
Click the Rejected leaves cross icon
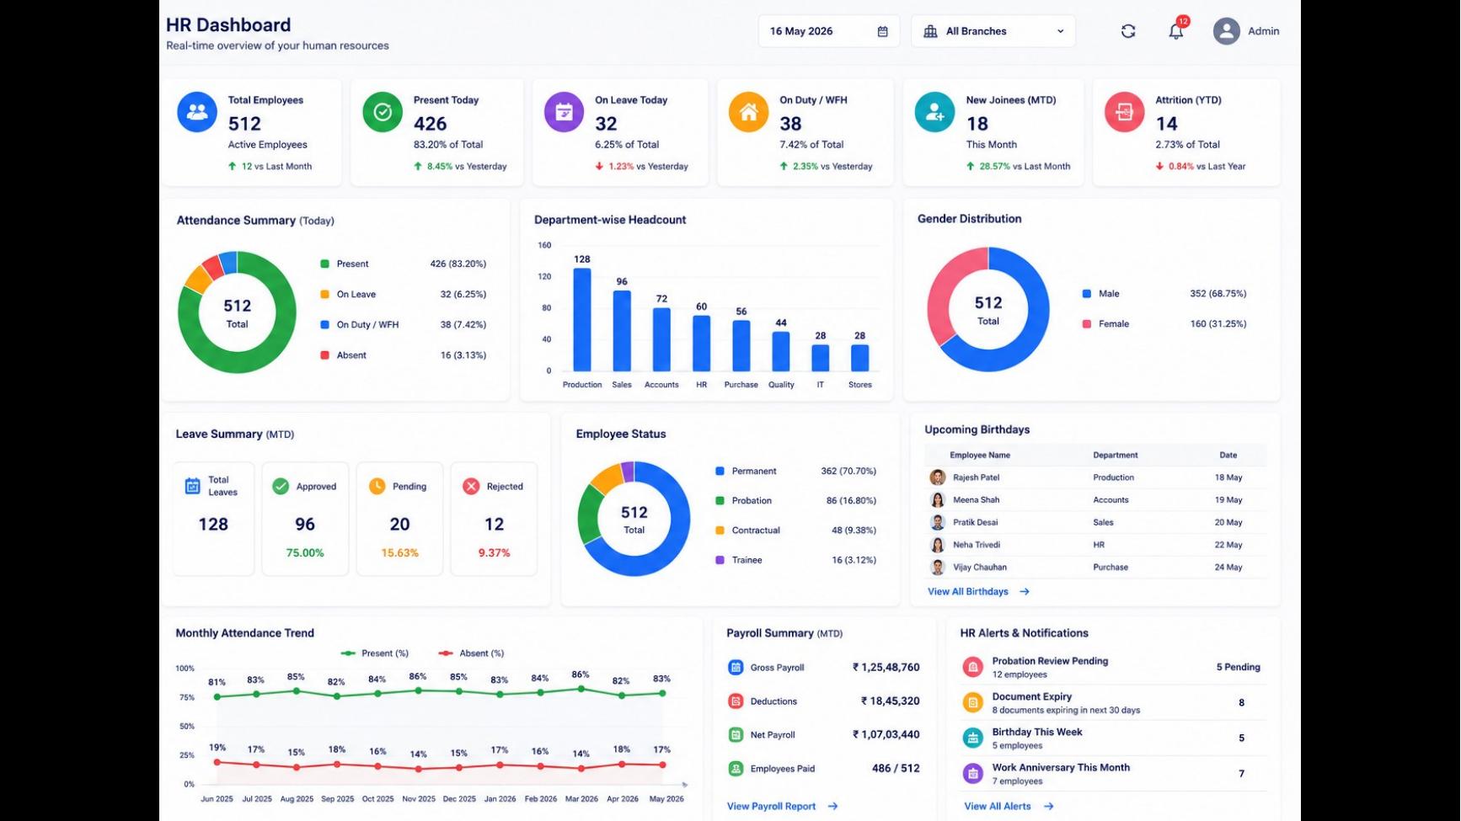pyautogui.click(x=471, y=486)
